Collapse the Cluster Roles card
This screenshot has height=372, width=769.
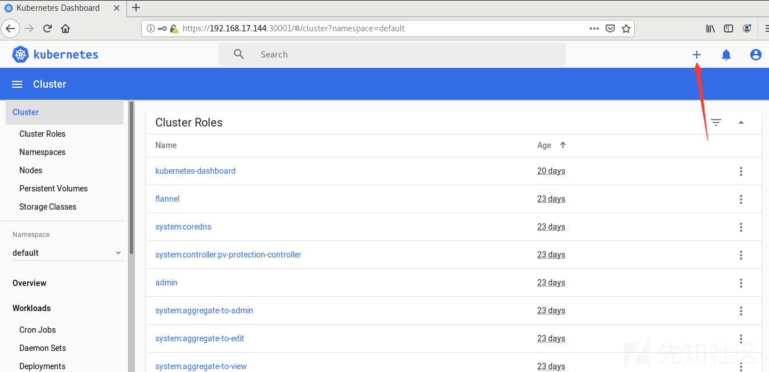pyautogui.click(x=741, y=122)
